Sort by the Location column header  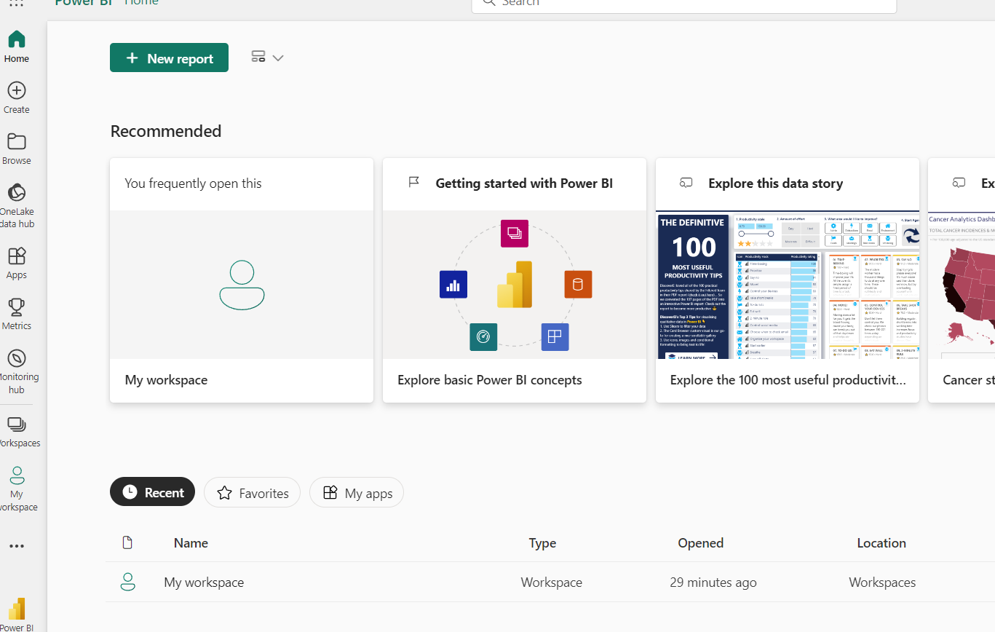(881, 543)
